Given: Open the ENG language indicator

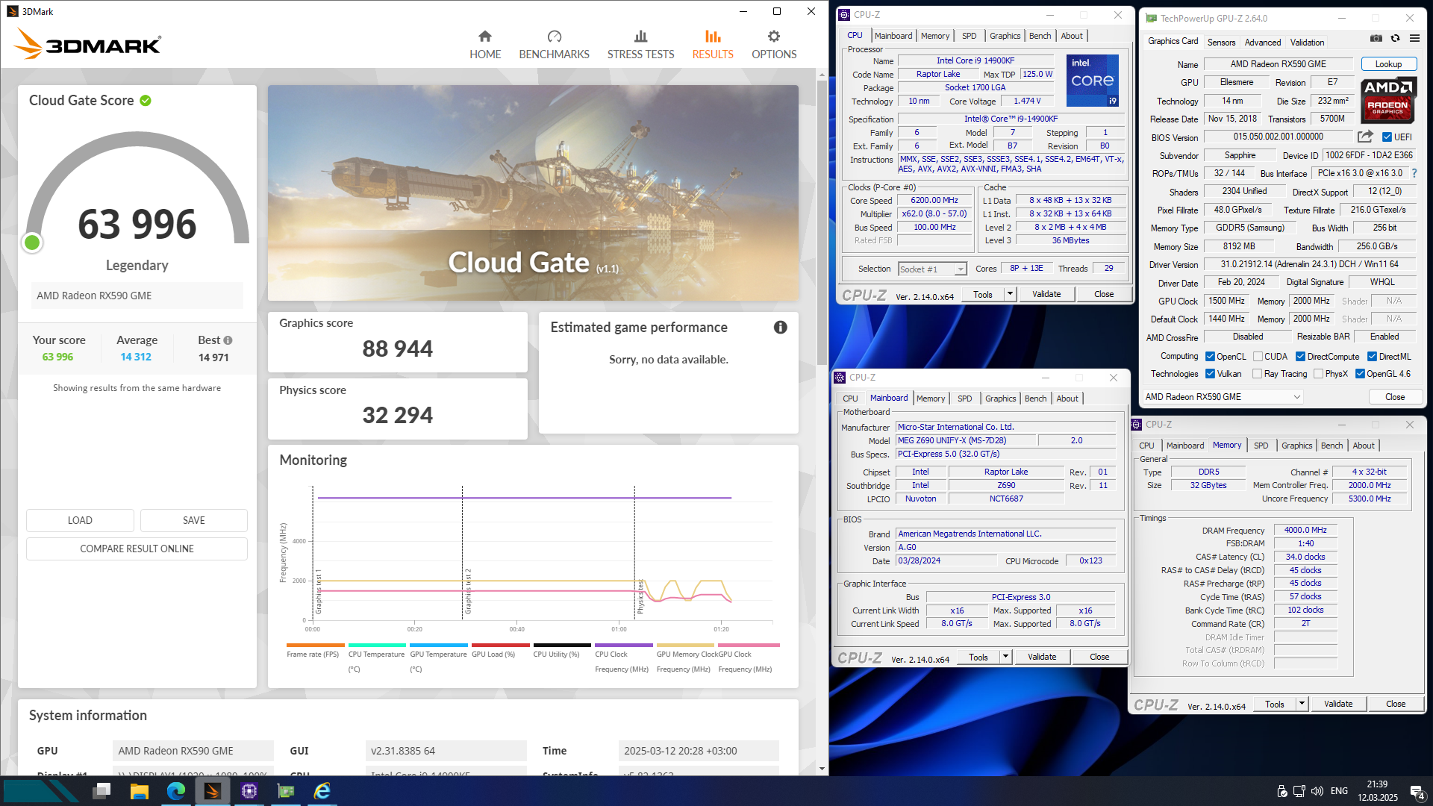Looking at the screenshot, I should click(x=1339, y=791).
